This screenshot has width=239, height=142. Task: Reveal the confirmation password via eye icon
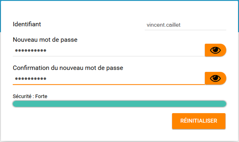click(x=215, y=78)
